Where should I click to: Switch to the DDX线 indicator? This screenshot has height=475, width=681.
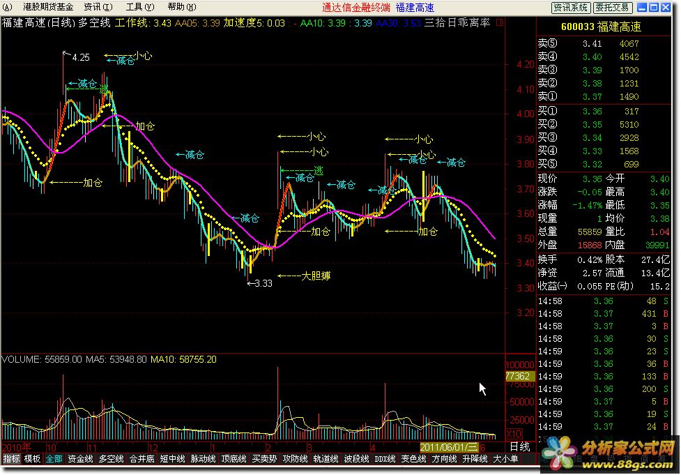[x=385, y=459]
